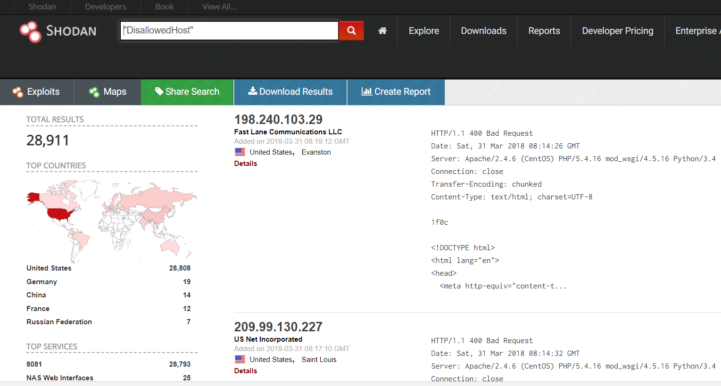Open the Explore menu item
The height and width of the screenshot is (386, 721).
coord(423,31)
